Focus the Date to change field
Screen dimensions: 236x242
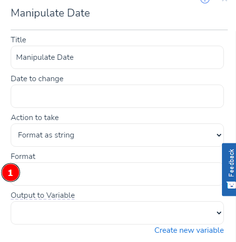click(117, 96)
